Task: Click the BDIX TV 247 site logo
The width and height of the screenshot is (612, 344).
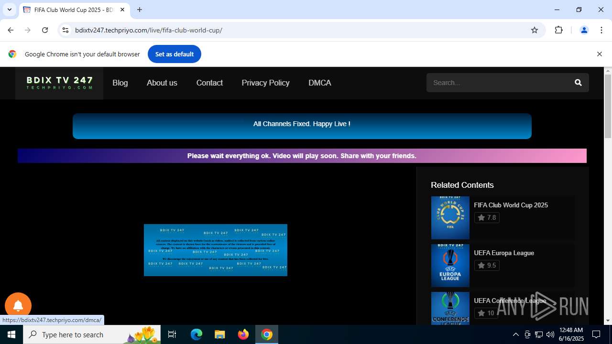Action: (x=59, y=83)
